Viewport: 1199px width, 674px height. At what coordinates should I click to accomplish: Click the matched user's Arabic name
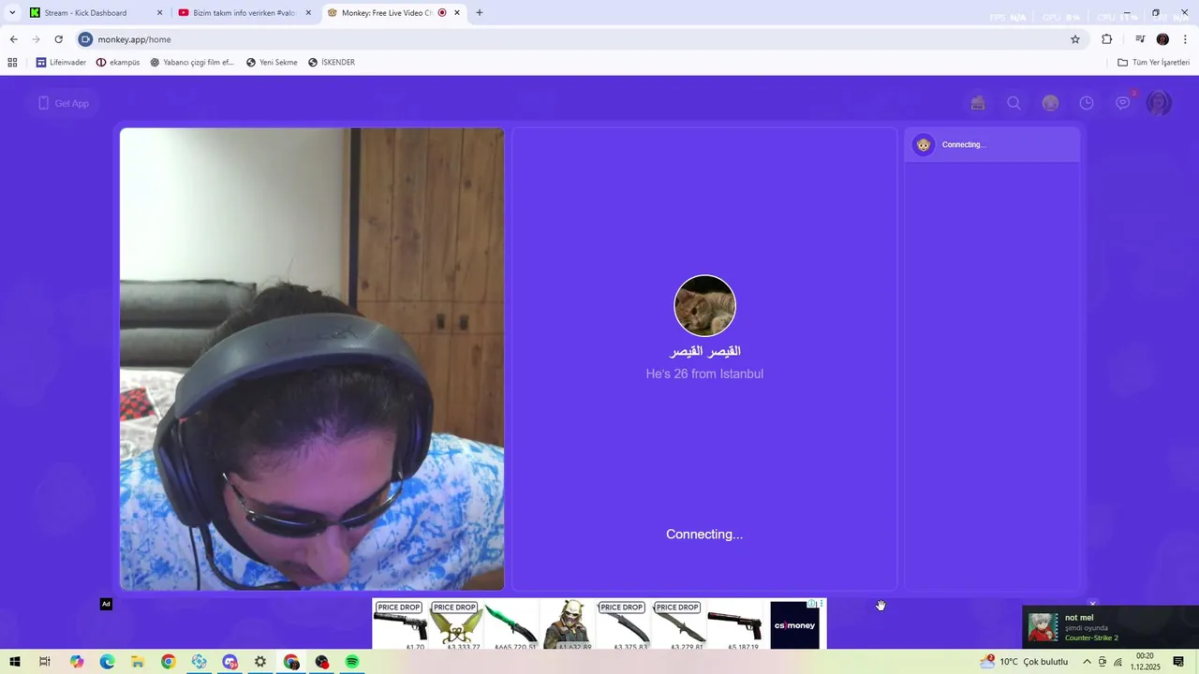pyautogui.click(x=704, y=351)
